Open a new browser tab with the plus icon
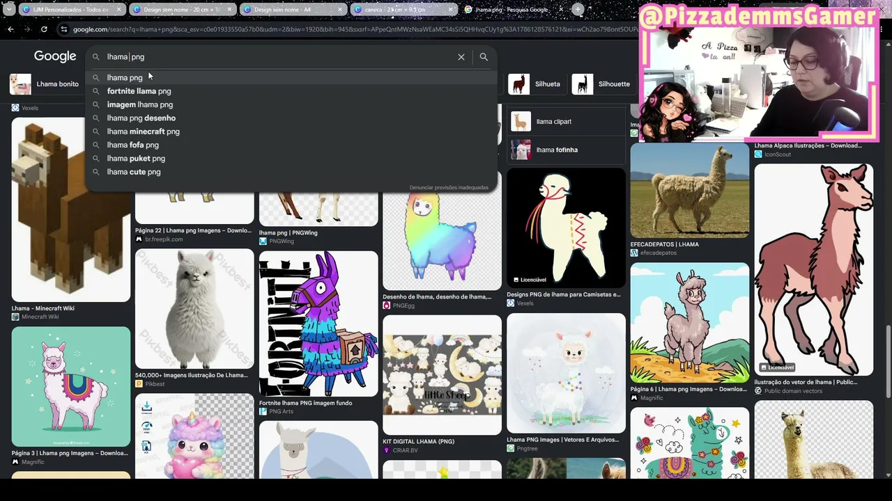This screenshot has width=892, height=501. [x=578, y=10]
